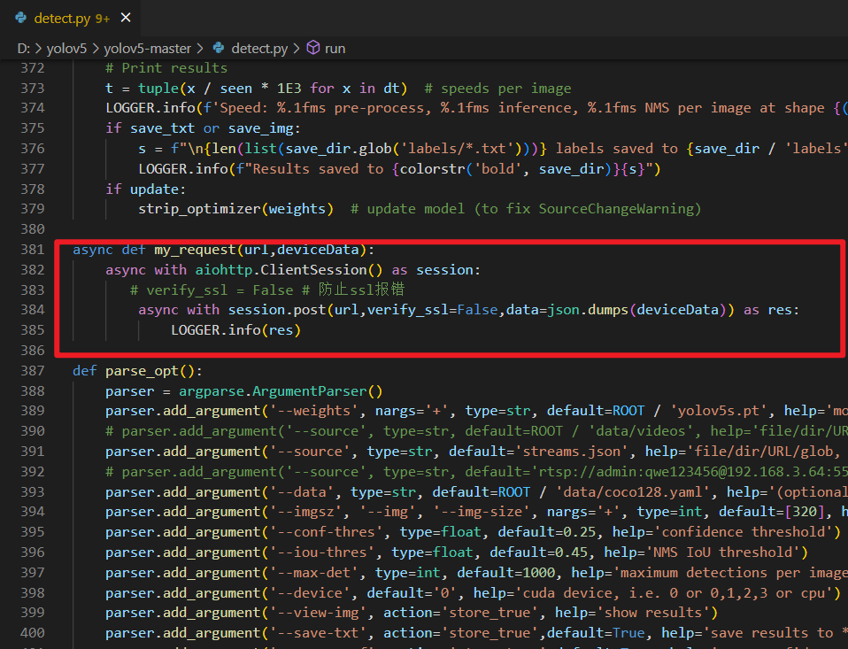The width and height of the screenshot is (848, 649).
Task: Expand the yolov5-master breadcrumb
Action: (145, 48)
